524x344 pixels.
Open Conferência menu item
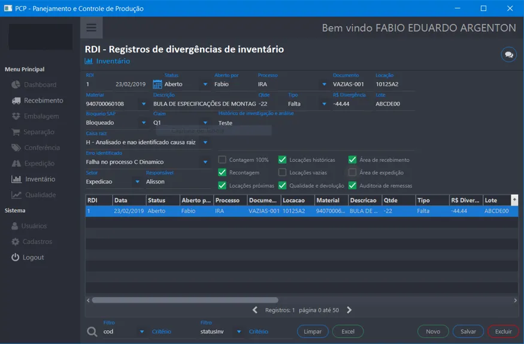(42, 148)
